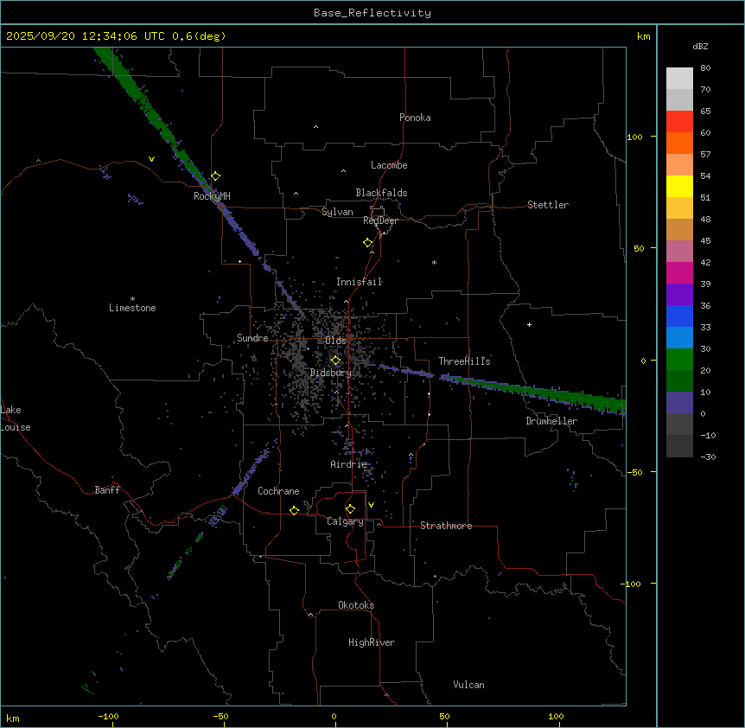
Task: Click the UTC timestamp and elevation text
Action: [115, 36]
